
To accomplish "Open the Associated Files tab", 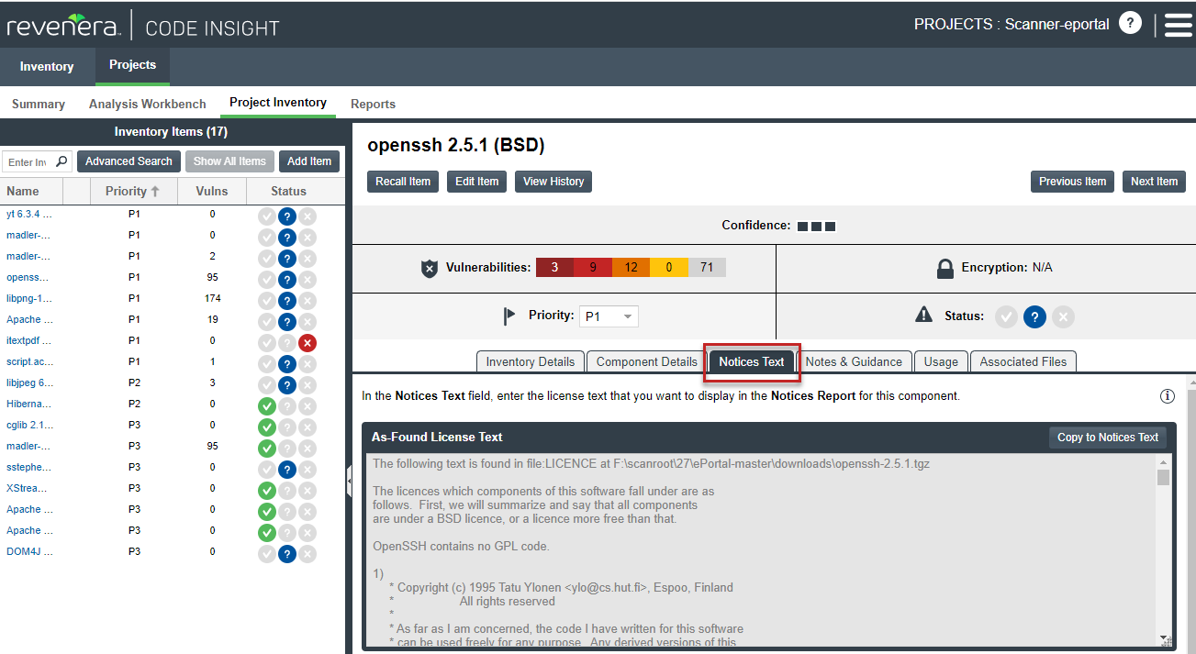I will point(1023,361).
